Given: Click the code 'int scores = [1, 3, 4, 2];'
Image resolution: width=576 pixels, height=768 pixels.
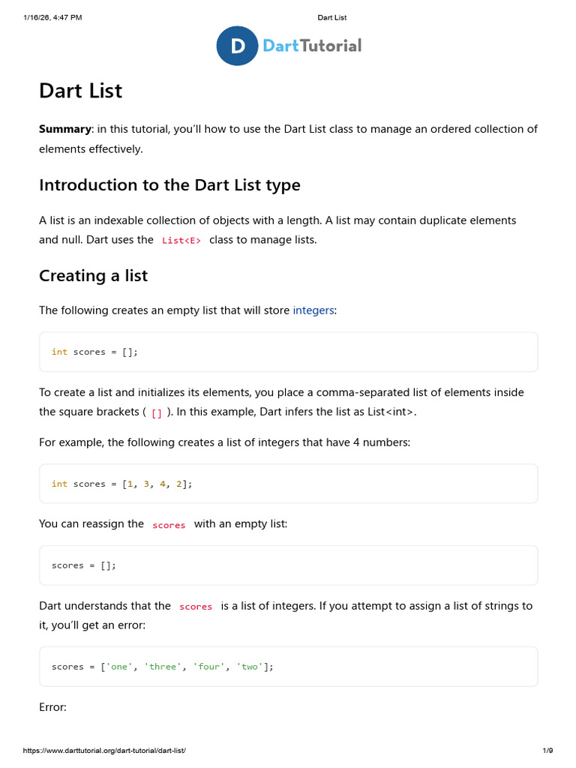Looking at the screenshot, I should pyautogui.click(x=122, y=484).
